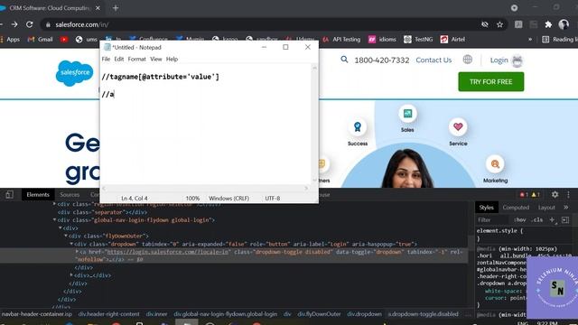Reload the page with the browser refresh icon
578x325 pixels.
30,24
